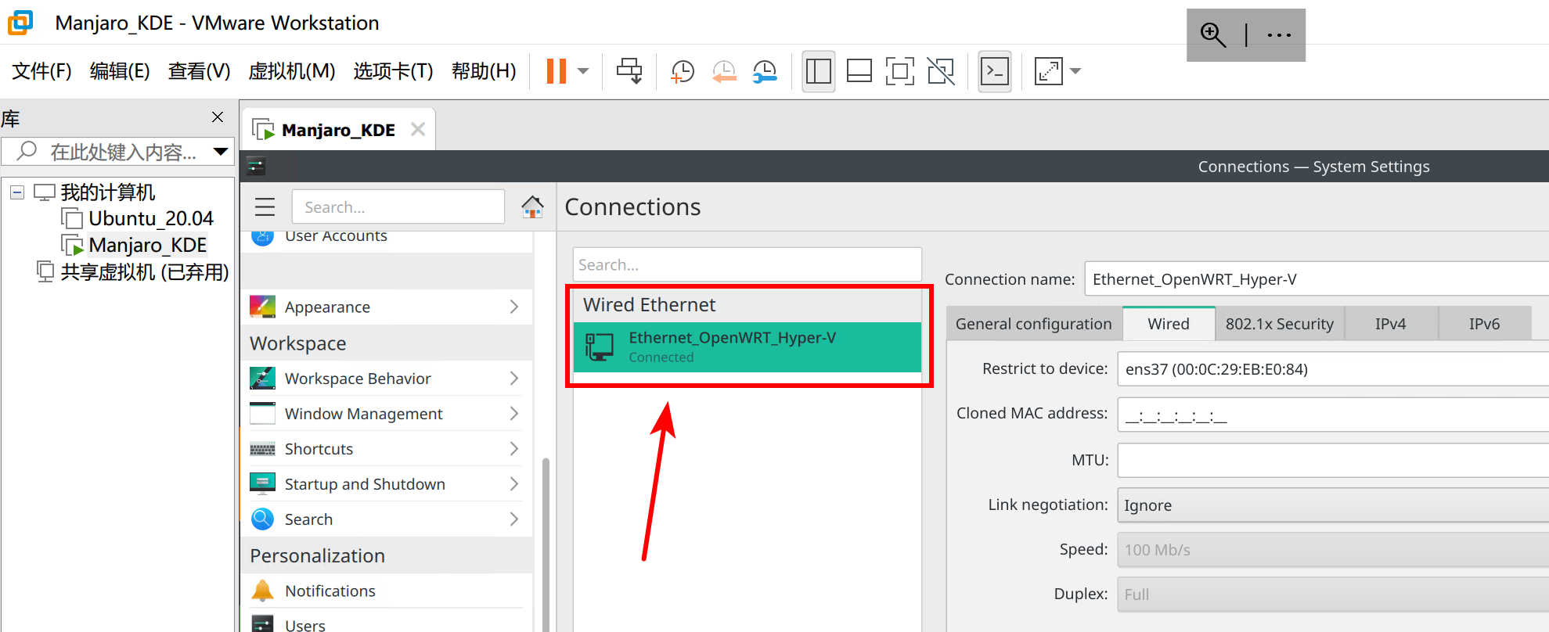Screen dimensions: 1549x632
Task: Open the three-dot more options
Action: point(1279,34)
